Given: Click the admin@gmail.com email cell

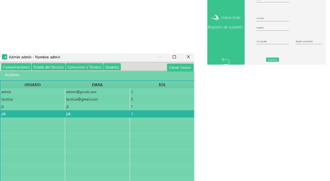Looking at the screenshot, I should pos(98,92).
